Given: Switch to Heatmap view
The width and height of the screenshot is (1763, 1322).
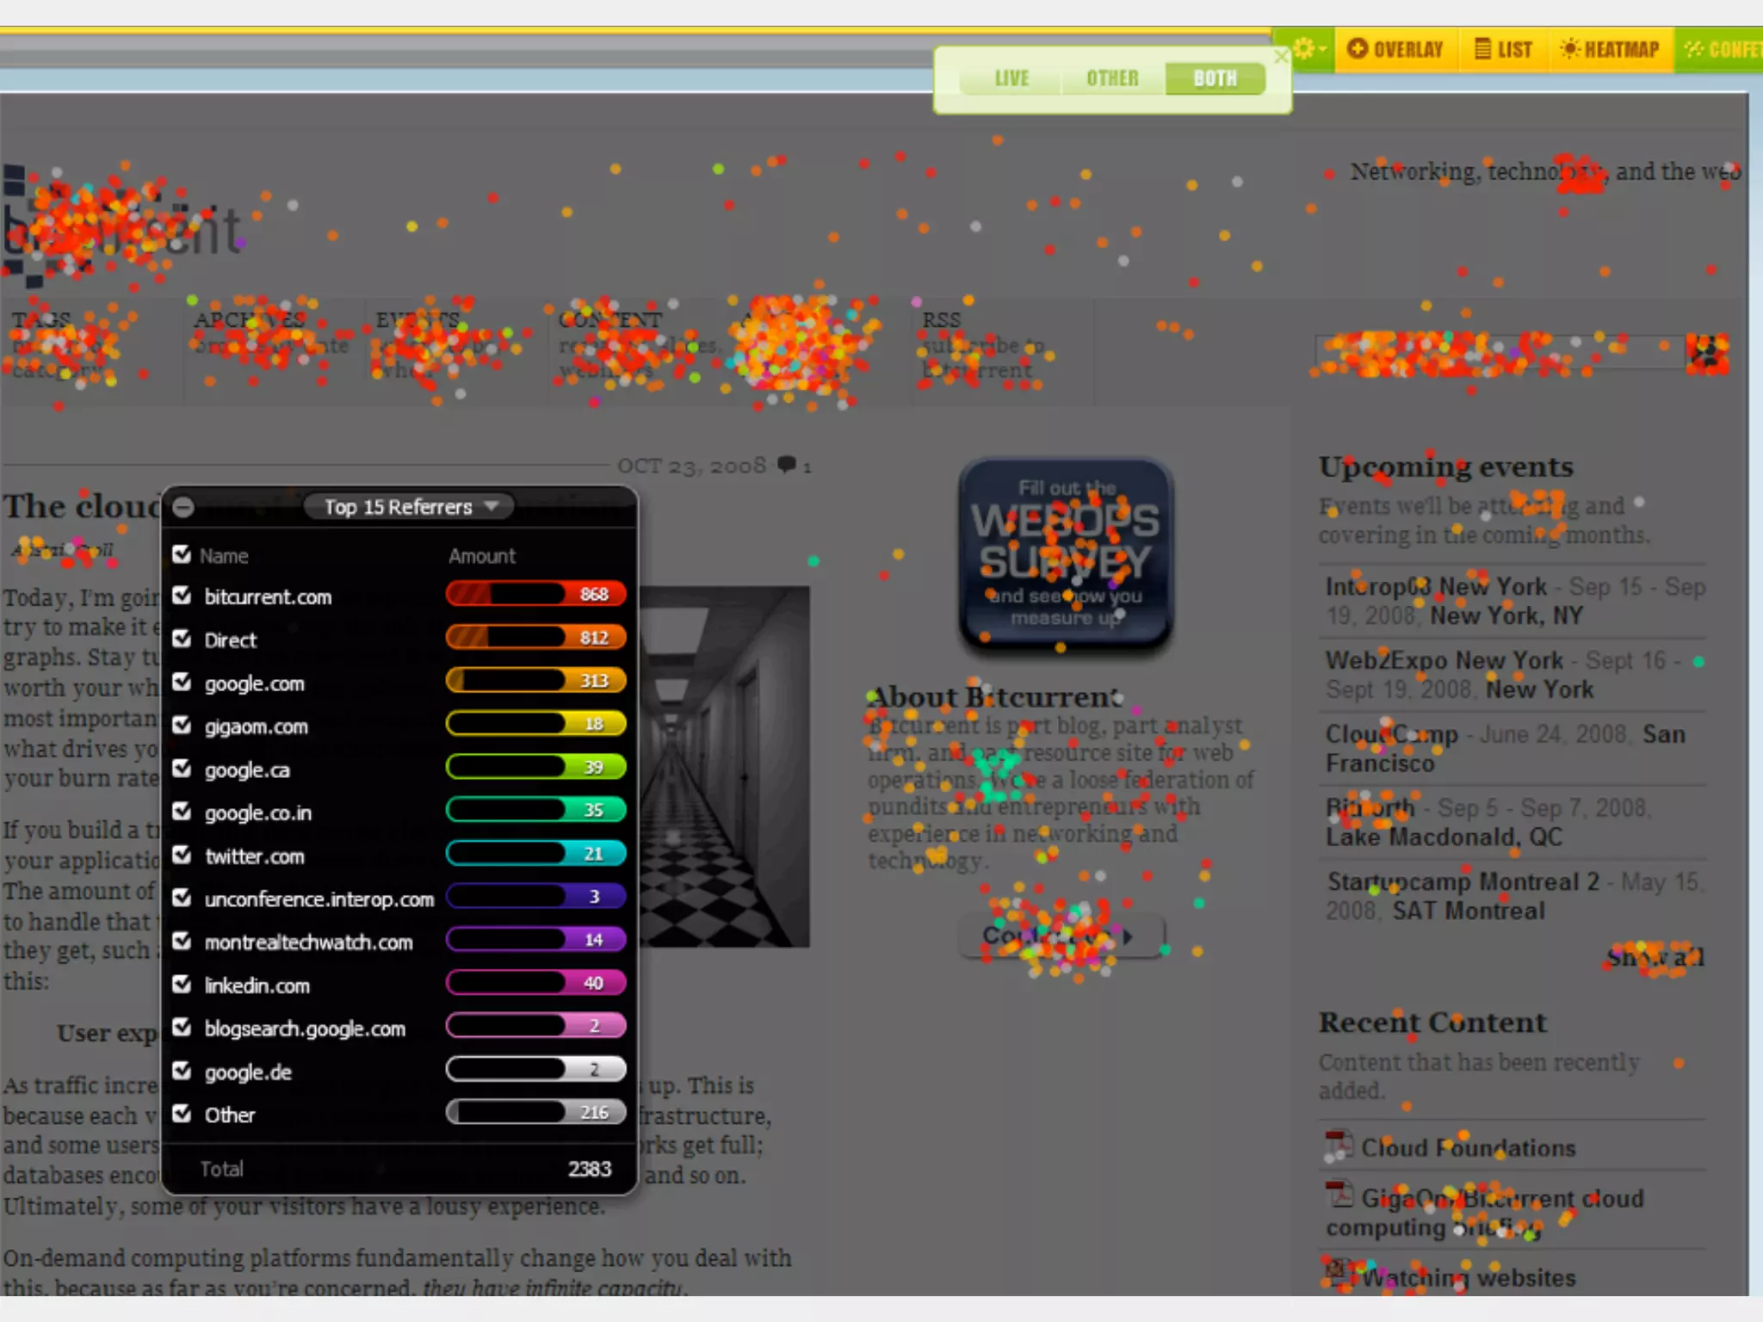Looking at the screenshot, I should pos(1610,49).
